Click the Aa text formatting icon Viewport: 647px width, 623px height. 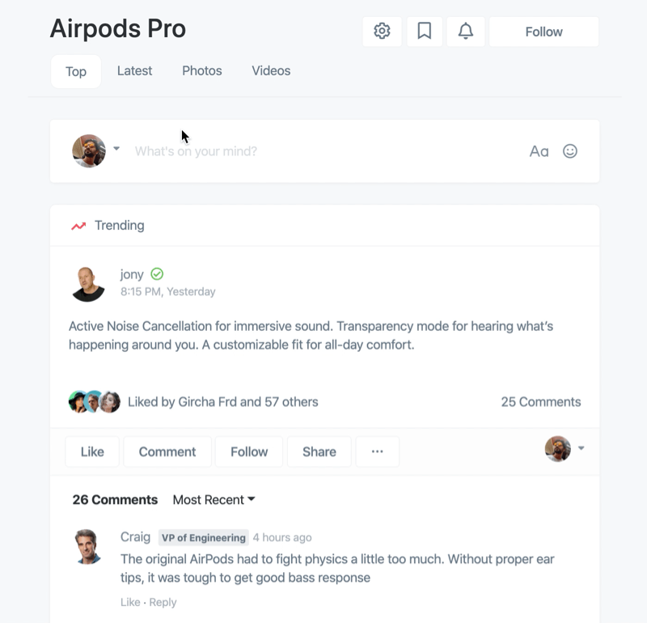pos(539,151)
